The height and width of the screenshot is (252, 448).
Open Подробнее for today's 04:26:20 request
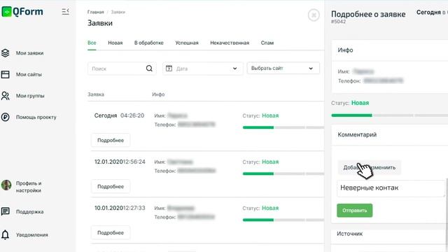click(111, 140)
